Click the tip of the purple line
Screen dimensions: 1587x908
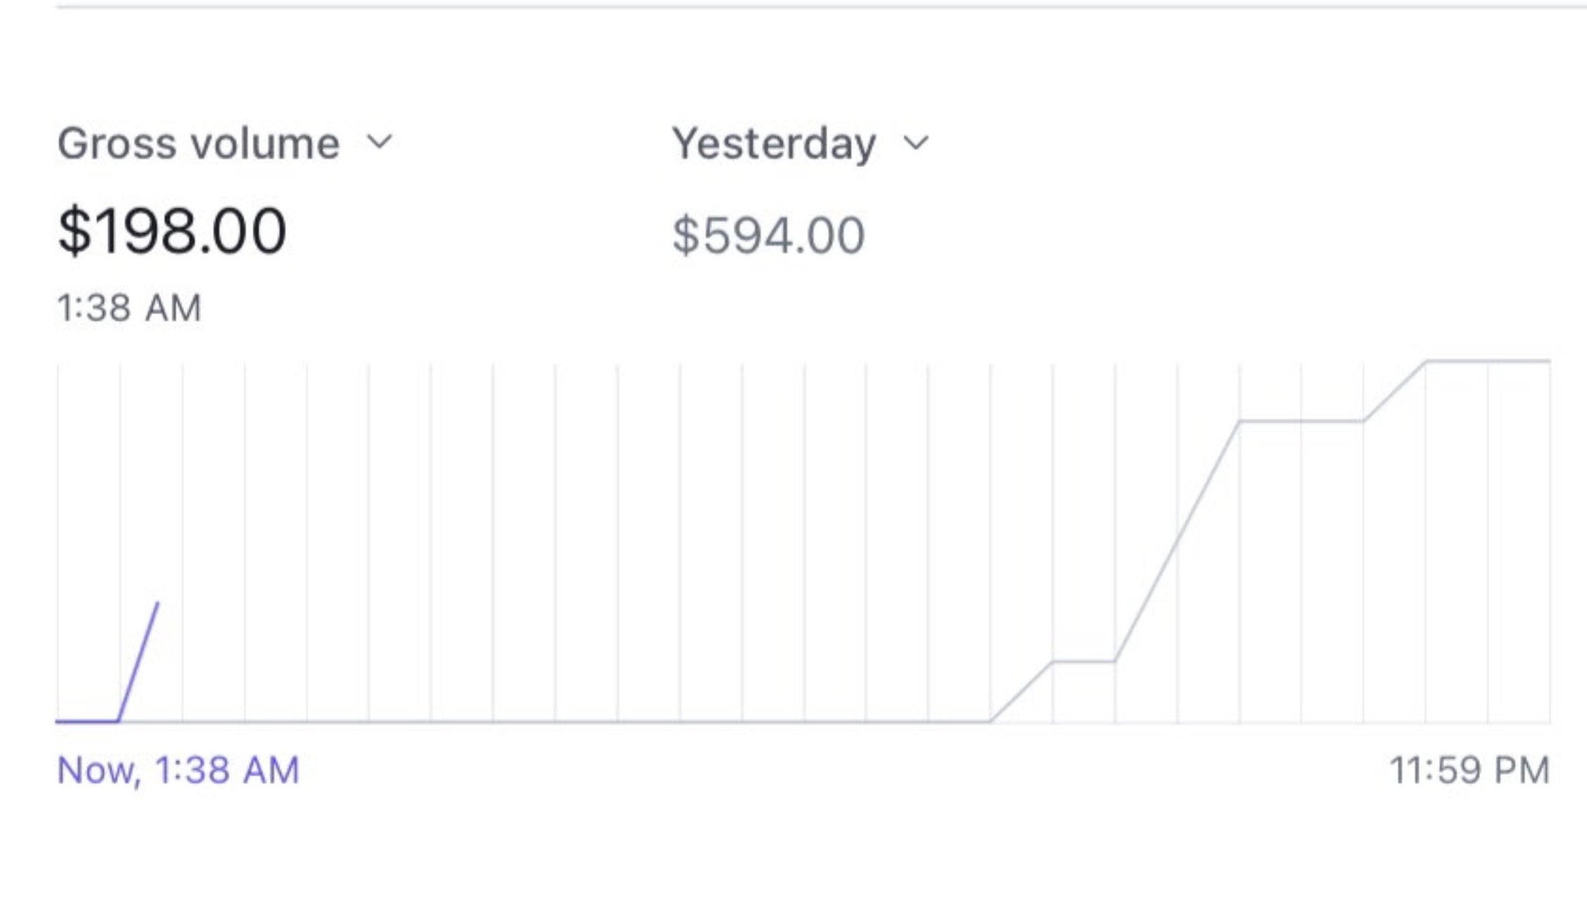tap(158, 603)
